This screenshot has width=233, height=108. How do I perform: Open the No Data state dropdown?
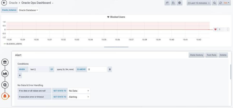(x=79, y=91)
